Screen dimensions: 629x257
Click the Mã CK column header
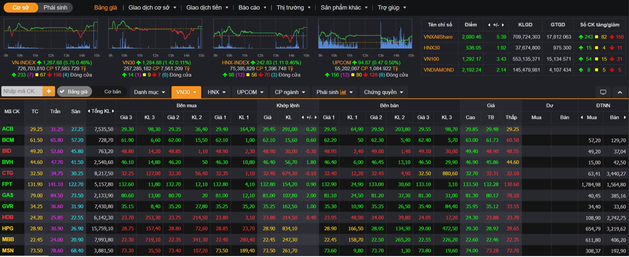(12, 111)
